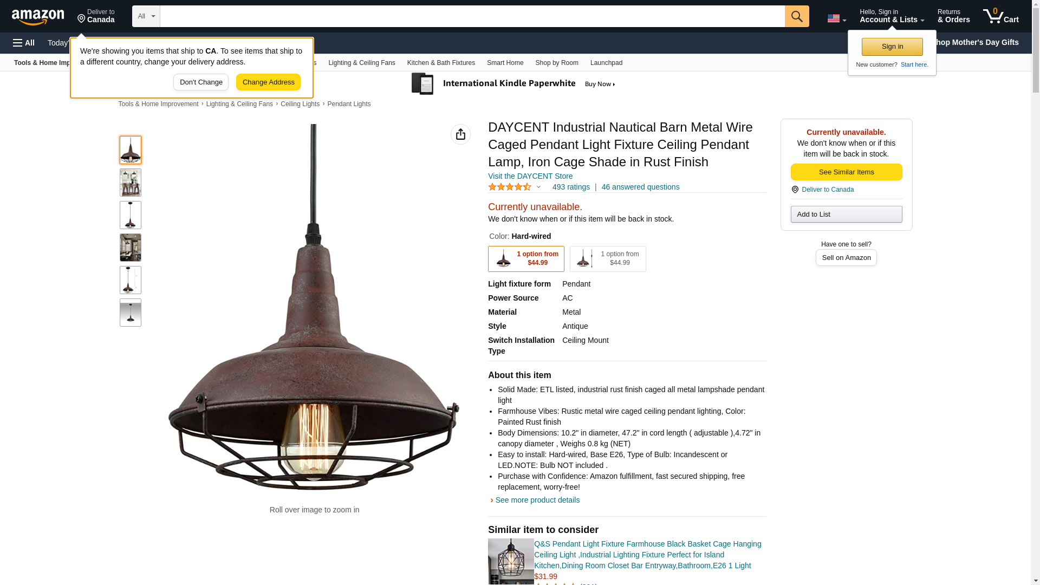Open the shopping cart icon

tap(1000, 16)
